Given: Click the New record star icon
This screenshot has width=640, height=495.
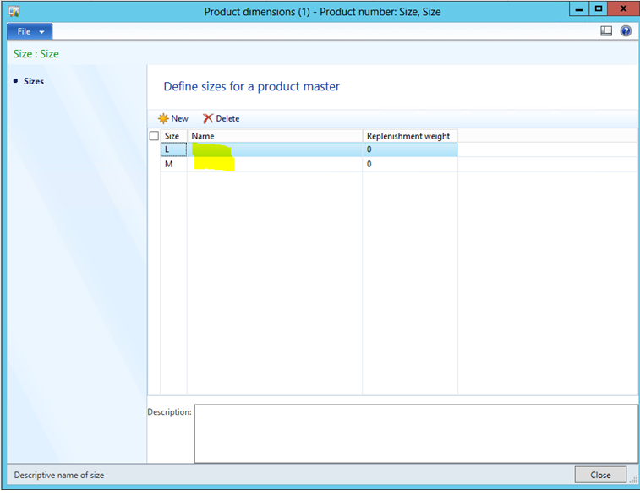Looking at the screenshot, I should 163,119.
